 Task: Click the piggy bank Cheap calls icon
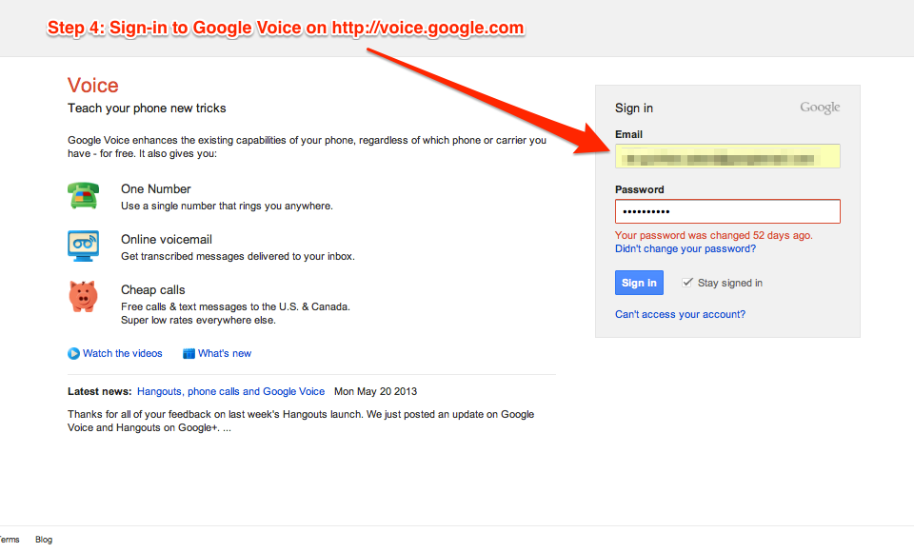[x=84, y=296]
